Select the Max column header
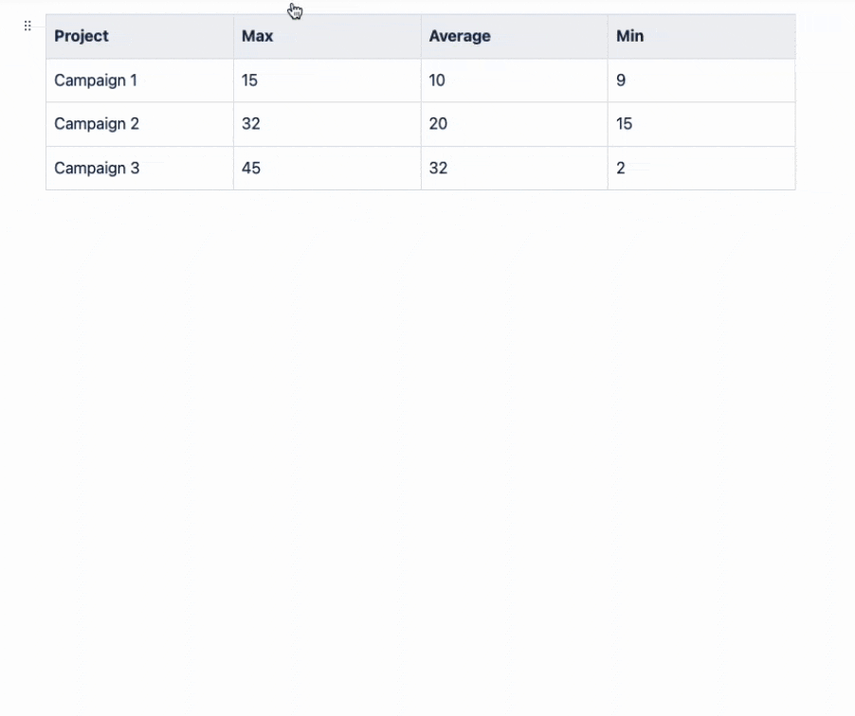855x716 pixels. (x=257, y=36)
